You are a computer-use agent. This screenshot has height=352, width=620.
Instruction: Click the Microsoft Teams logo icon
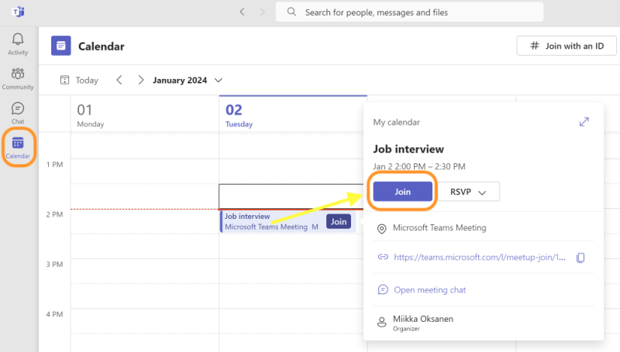tap(18, 12)
